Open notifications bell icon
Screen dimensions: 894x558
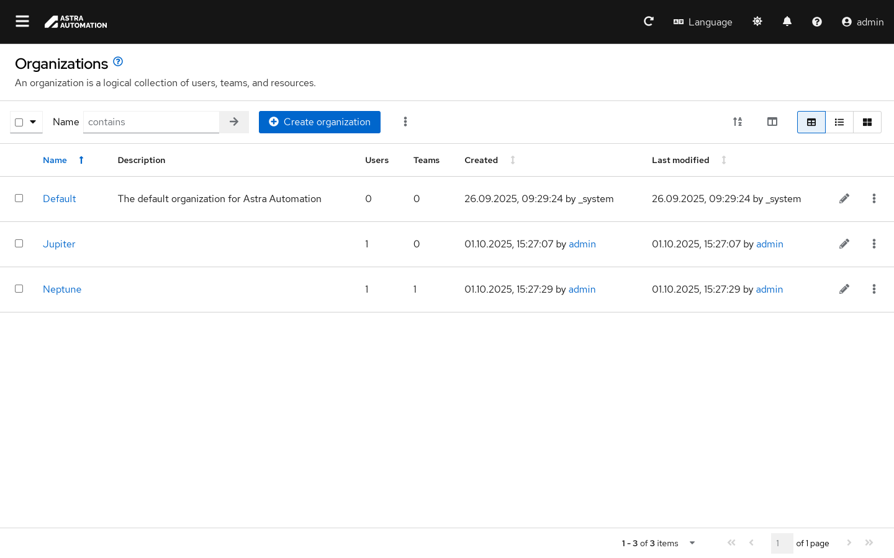tap(787, 22)
